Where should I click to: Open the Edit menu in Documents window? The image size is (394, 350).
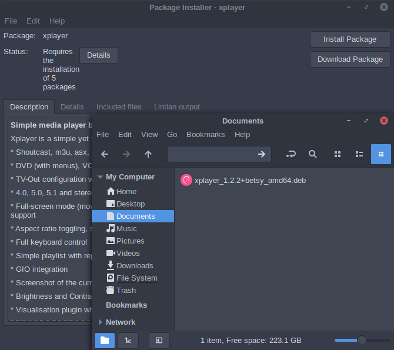tap(125, 135)
